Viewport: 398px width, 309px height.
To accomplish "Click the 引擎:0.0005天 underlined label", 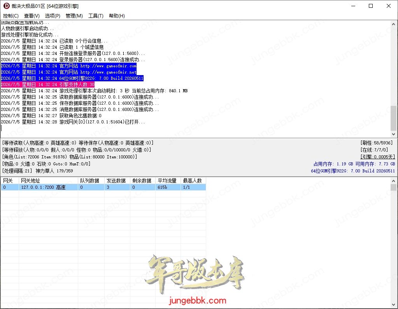I will click(x=378, y=157).
